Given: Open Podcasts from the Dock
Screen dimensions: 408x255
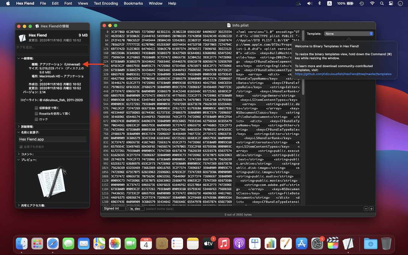Looking at the screenshot, I should pos(240,243).
